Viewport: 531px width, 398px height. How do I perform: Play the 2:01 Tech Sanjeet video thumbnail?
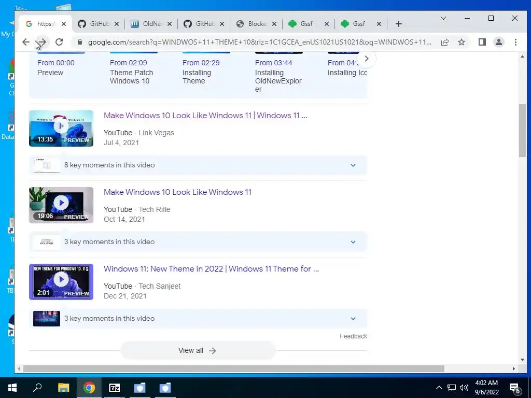(61, 282)
